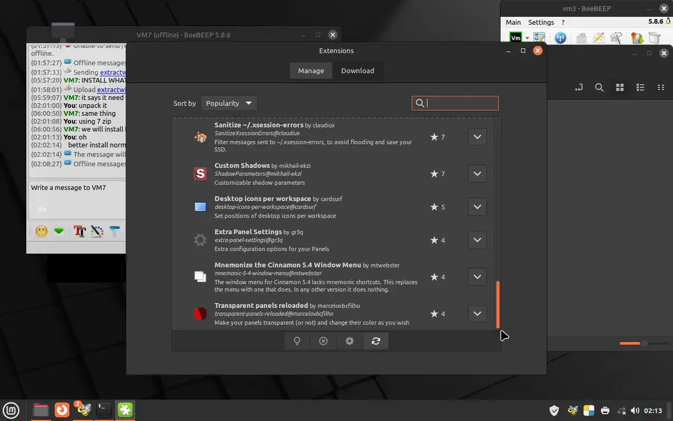The image size is (673, 421).
Task: Open the file manager taskbar icon
Action: pyautogui.click(x=40, y=410)
